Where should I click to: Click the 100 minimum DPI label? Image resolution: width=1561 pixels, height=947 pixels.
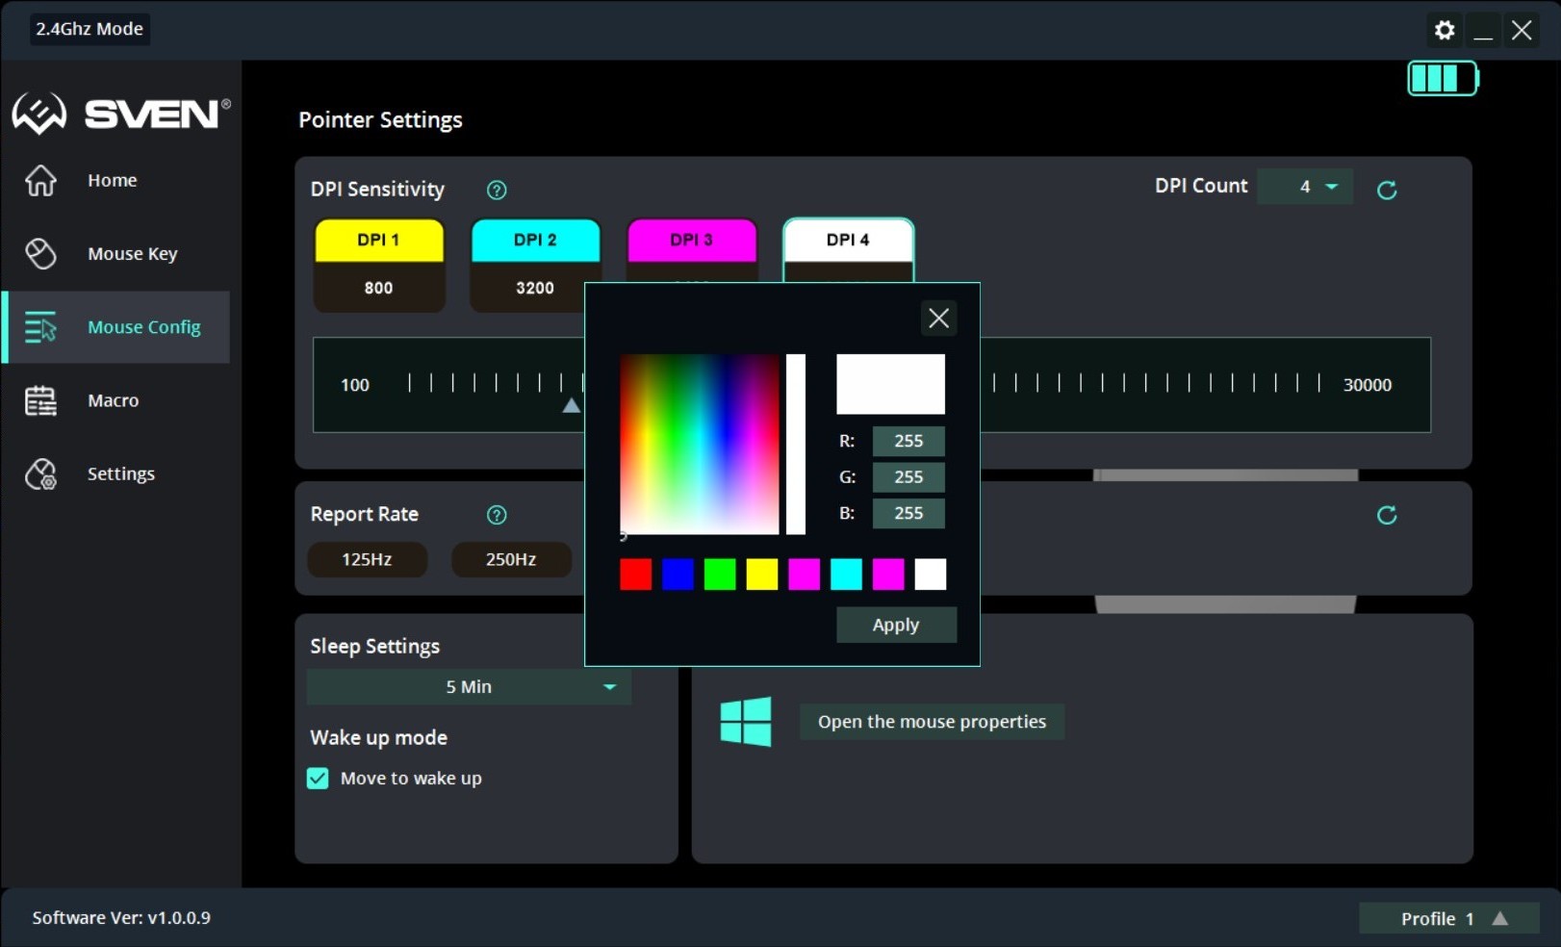pos(355,385)
